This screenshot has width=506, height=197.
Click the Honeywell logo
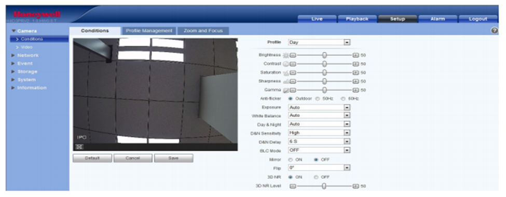(x=37, y=15)
